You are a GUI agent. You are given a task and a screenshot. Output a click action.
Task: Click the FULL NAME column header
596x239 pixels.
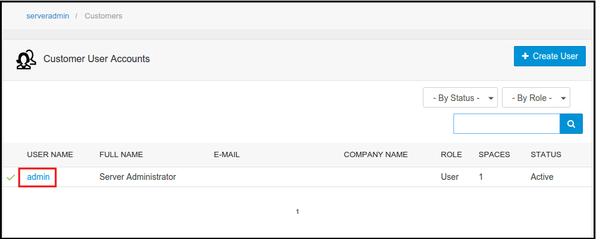(x=121, y=155)
